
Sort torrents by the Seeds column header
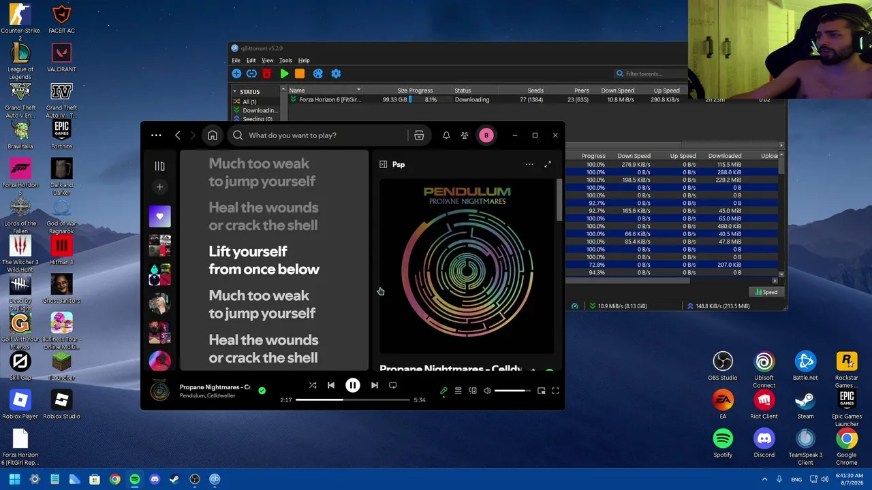pos(535,91)
